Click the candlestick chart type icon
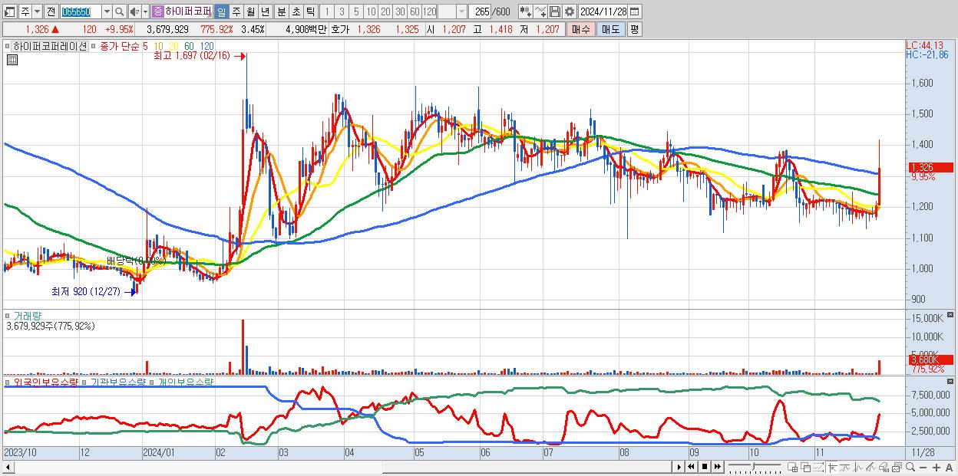Image resolution: width=958 pixels, height=476 pixels. [x=526, y=11]
